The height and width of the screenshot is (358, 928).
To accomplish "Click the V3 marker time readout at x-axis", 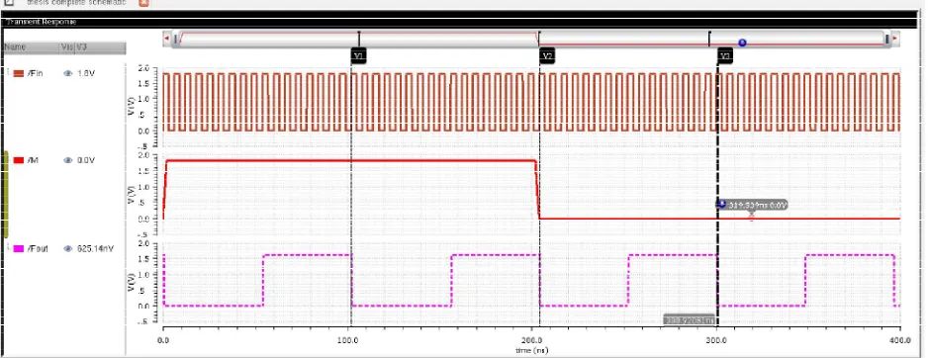I will click(690, 320).
